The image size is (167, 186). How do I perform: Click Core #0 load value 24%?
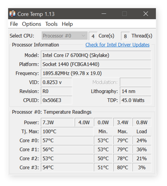[142, 140]
